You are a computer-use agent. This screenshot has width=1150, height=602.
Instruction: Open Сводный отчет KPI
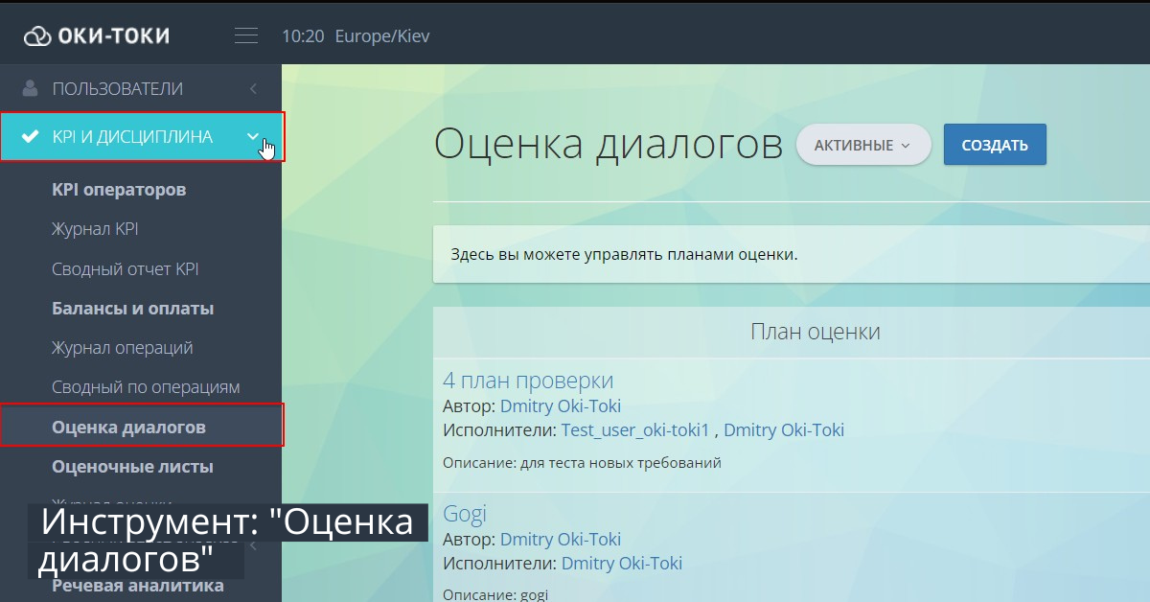126,269
